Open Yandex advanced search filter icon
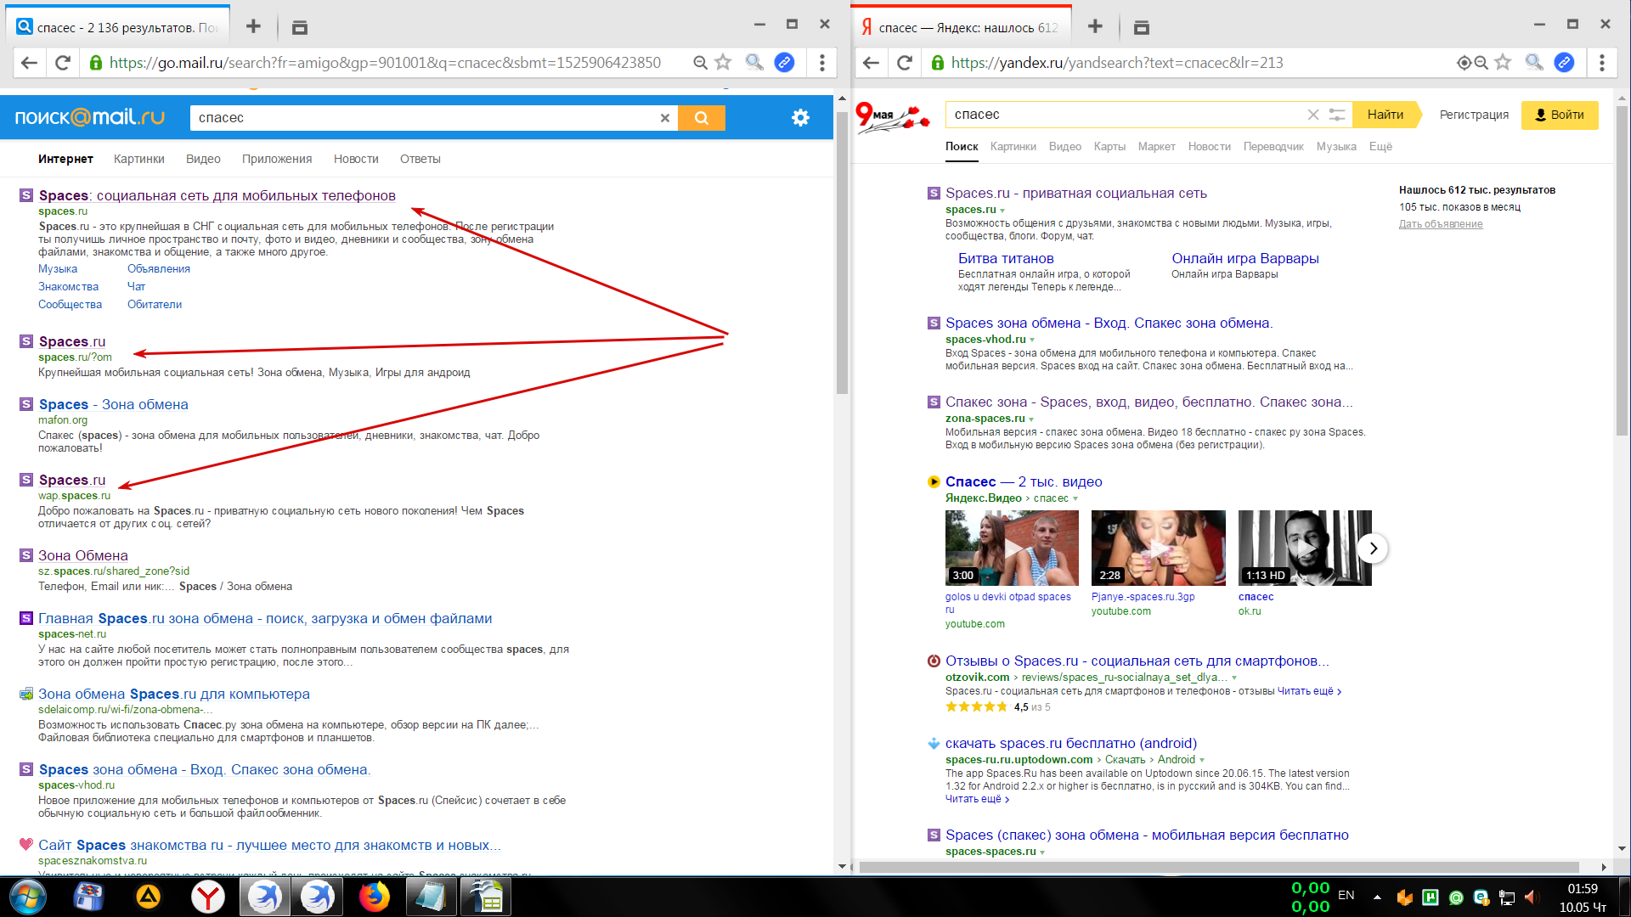Screen dimensions: 1631x917 pyautogui.click(x=1336, y=115)
